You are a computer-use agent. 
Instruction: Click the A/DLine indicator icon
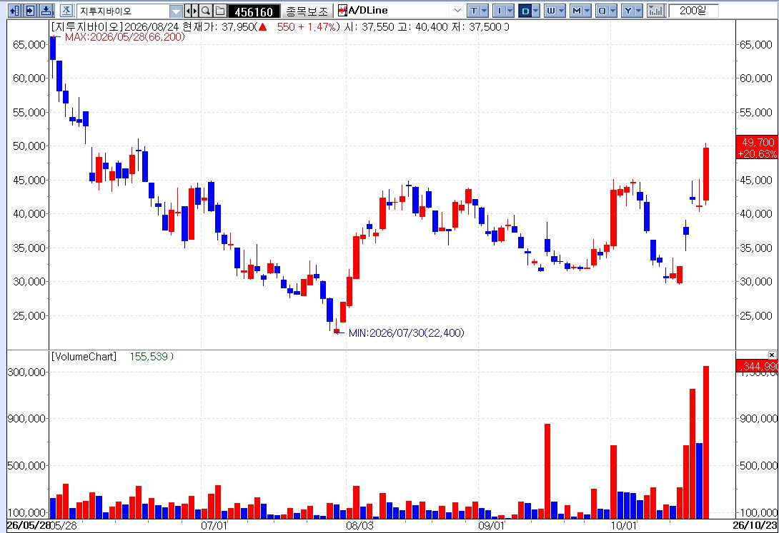(342, 11)
